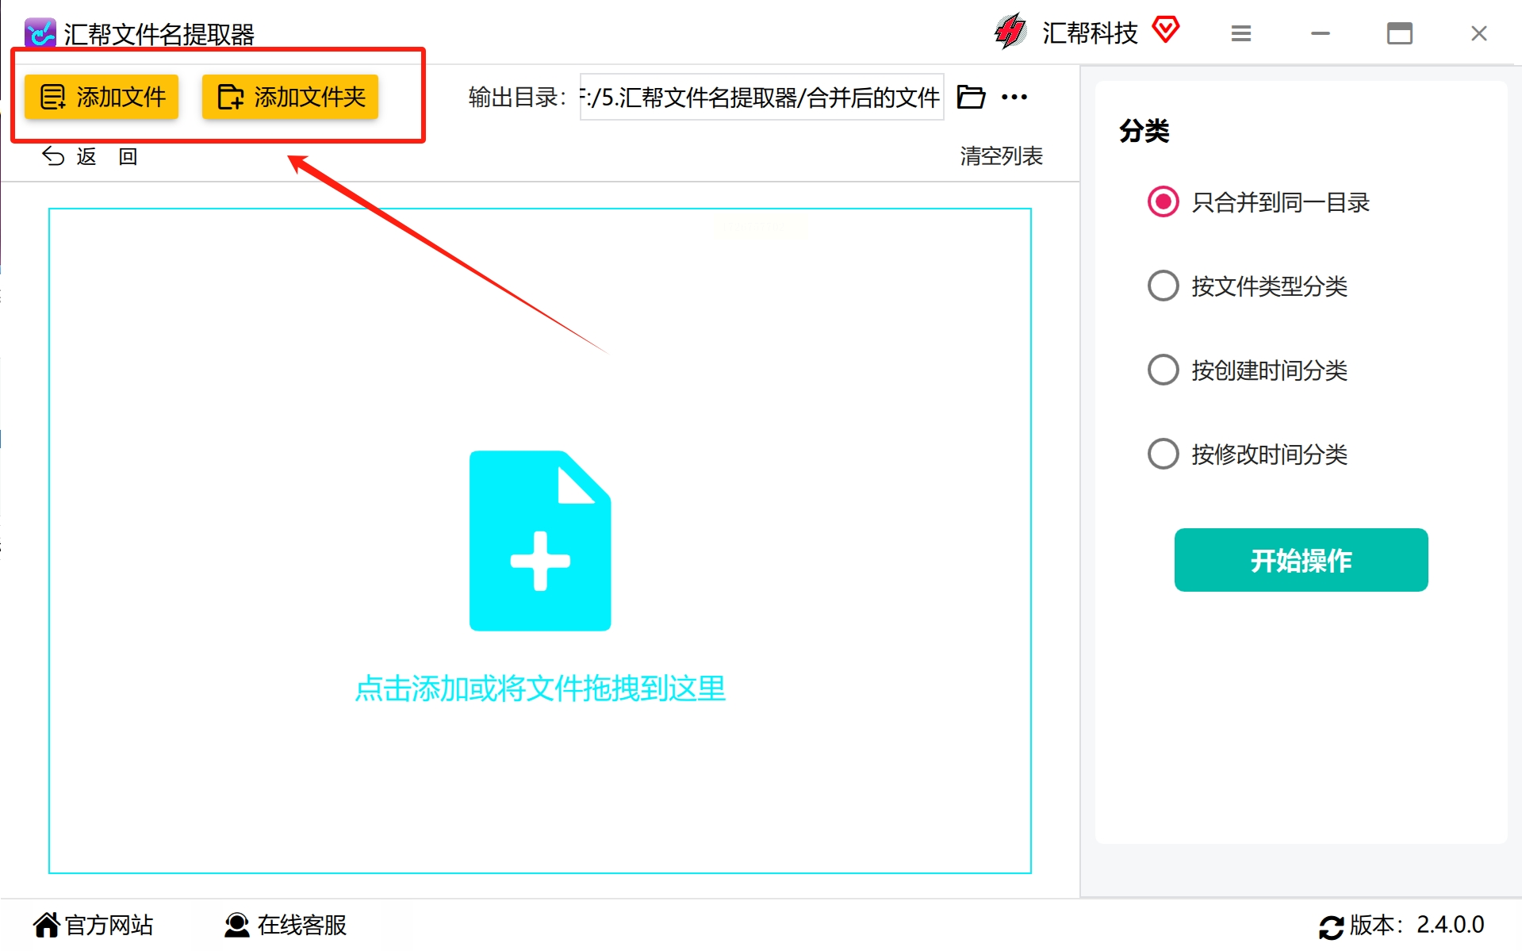Click the refresh icon next to the version number
The image size is (1522, 951).
[1331, 926]
